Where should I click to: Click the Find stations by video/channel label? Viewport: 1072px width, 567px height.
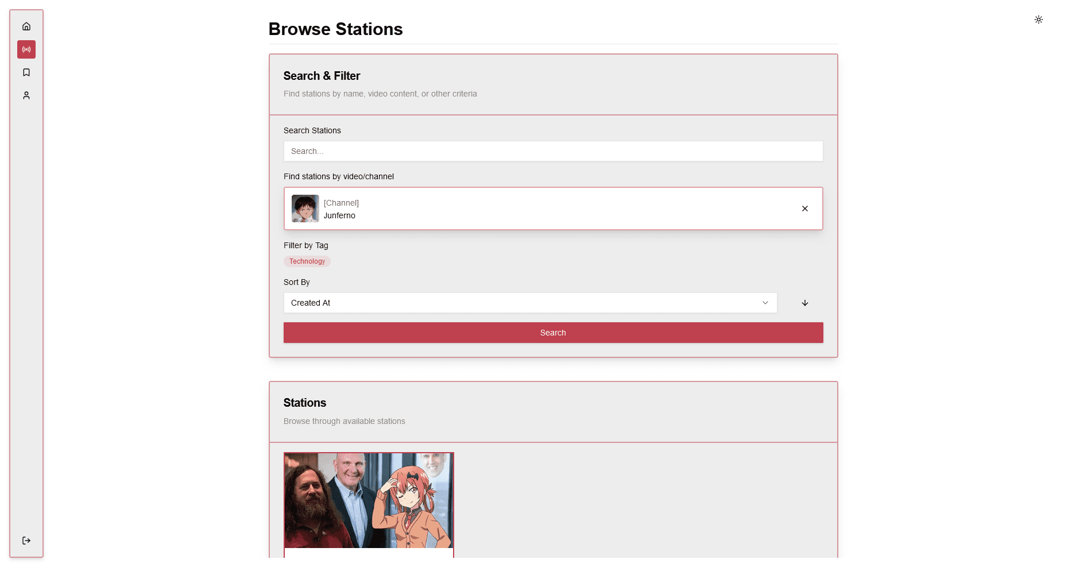(x=338, y=176)
